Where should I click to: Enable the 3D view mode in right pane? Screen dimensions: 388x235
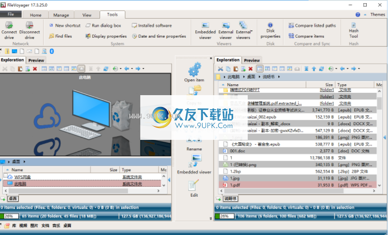pyautogui.click(x=297, y=69)
